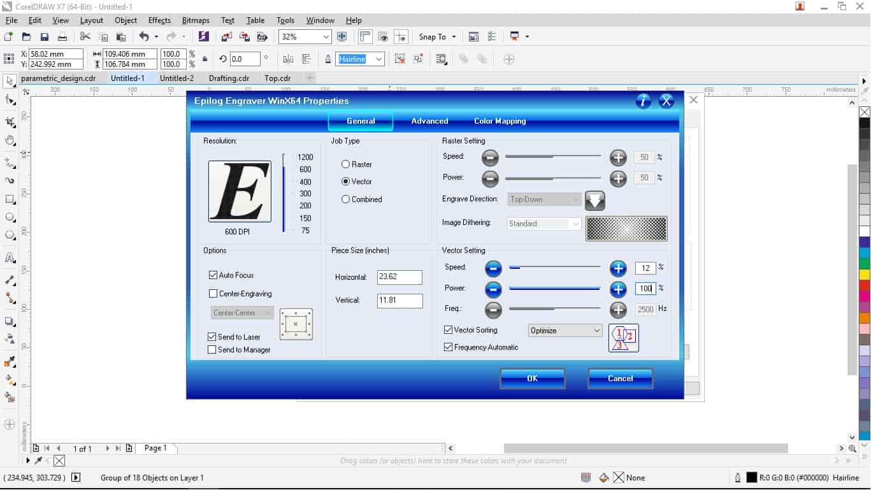Open the Optimize vector sorting dropdown
This screenshot has width=871, height=490.
565,331
